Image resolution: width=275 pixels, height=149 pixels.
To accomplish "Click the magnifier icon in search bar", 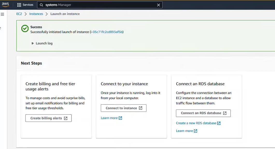I will click(41, 5).
